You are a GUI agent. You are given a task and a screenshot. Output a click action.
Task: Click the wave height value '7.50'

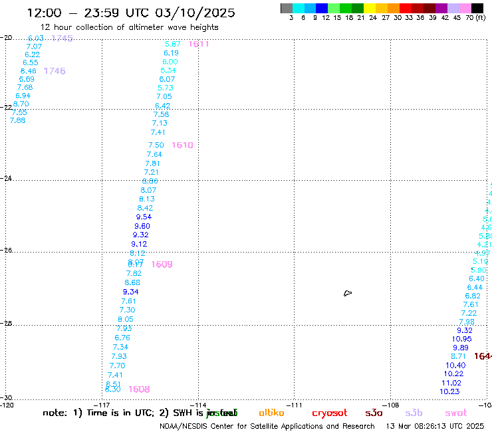click(x=156, y=146)
